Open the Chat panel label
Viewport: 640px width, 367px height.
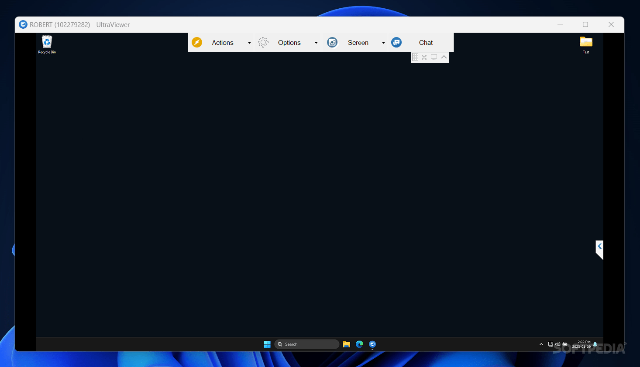(x=426, y=43)
